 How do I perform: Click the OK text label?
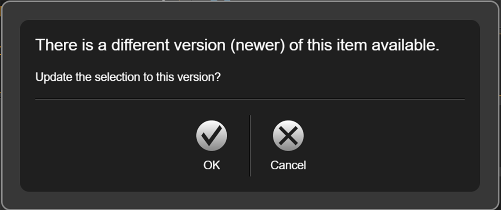click(211, 165)
